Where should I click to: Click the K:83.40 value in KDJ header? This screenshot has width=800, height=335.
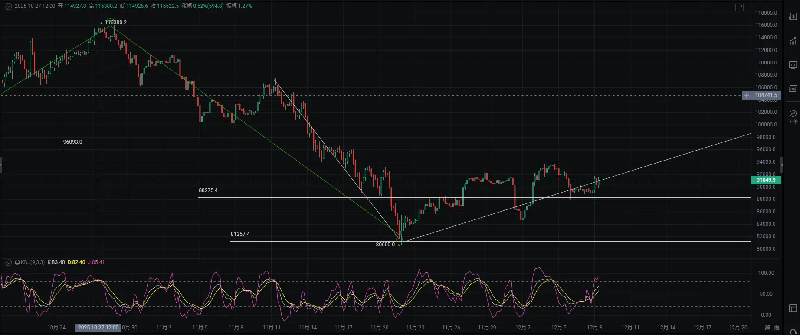[x=56, y=262]
